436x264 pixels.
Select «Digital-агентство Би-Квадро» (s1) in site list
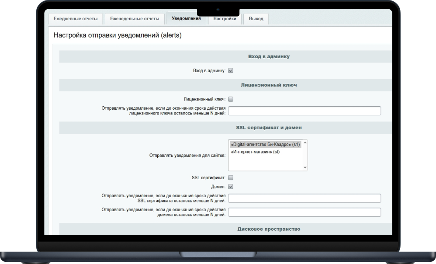(x=265, y=144)
